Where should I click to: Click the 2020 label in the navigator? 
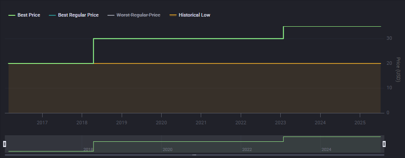[x=167, y=150]
